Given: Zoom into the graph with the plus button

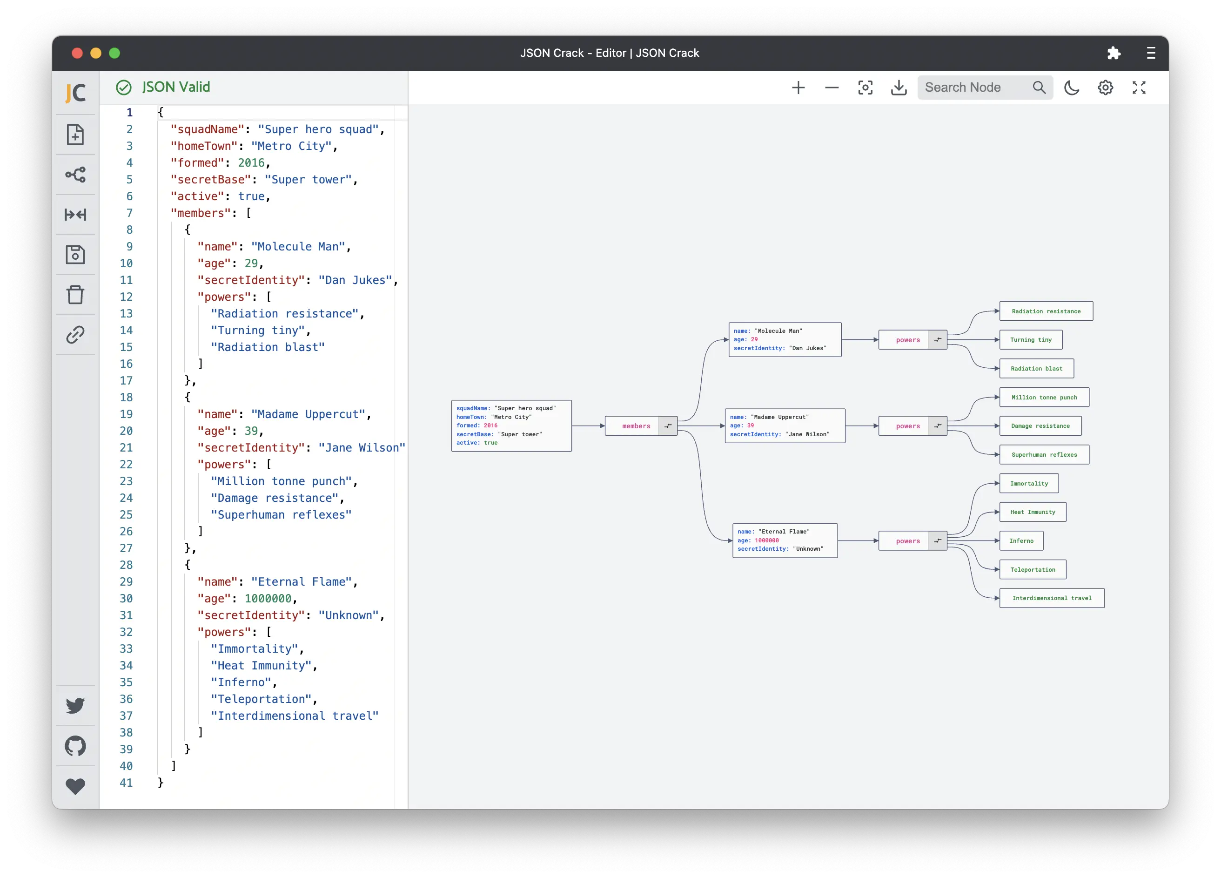Looking at the screenshot, I should 798,87.
